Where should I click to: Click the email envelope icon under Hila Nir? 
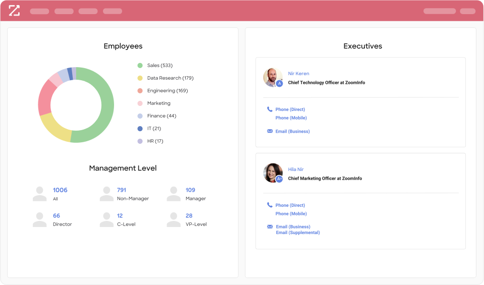pyautogui.click(x=270, y=226)
